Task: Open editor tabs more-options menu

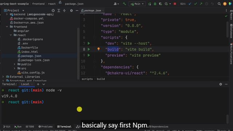Action: (226, 11)
